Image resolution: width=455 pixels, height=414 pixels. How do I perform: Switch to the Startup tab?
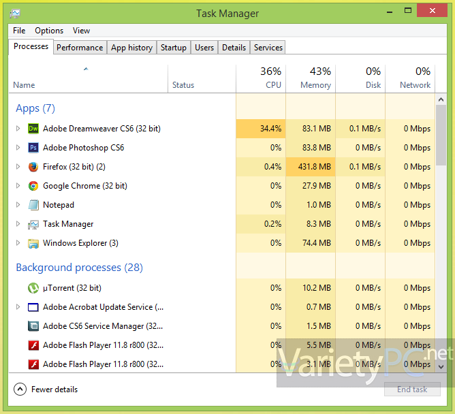pos(174,47)
